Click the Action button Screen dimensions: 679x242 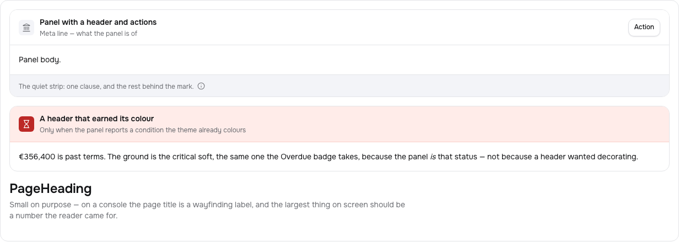click(x=644, y=28)
